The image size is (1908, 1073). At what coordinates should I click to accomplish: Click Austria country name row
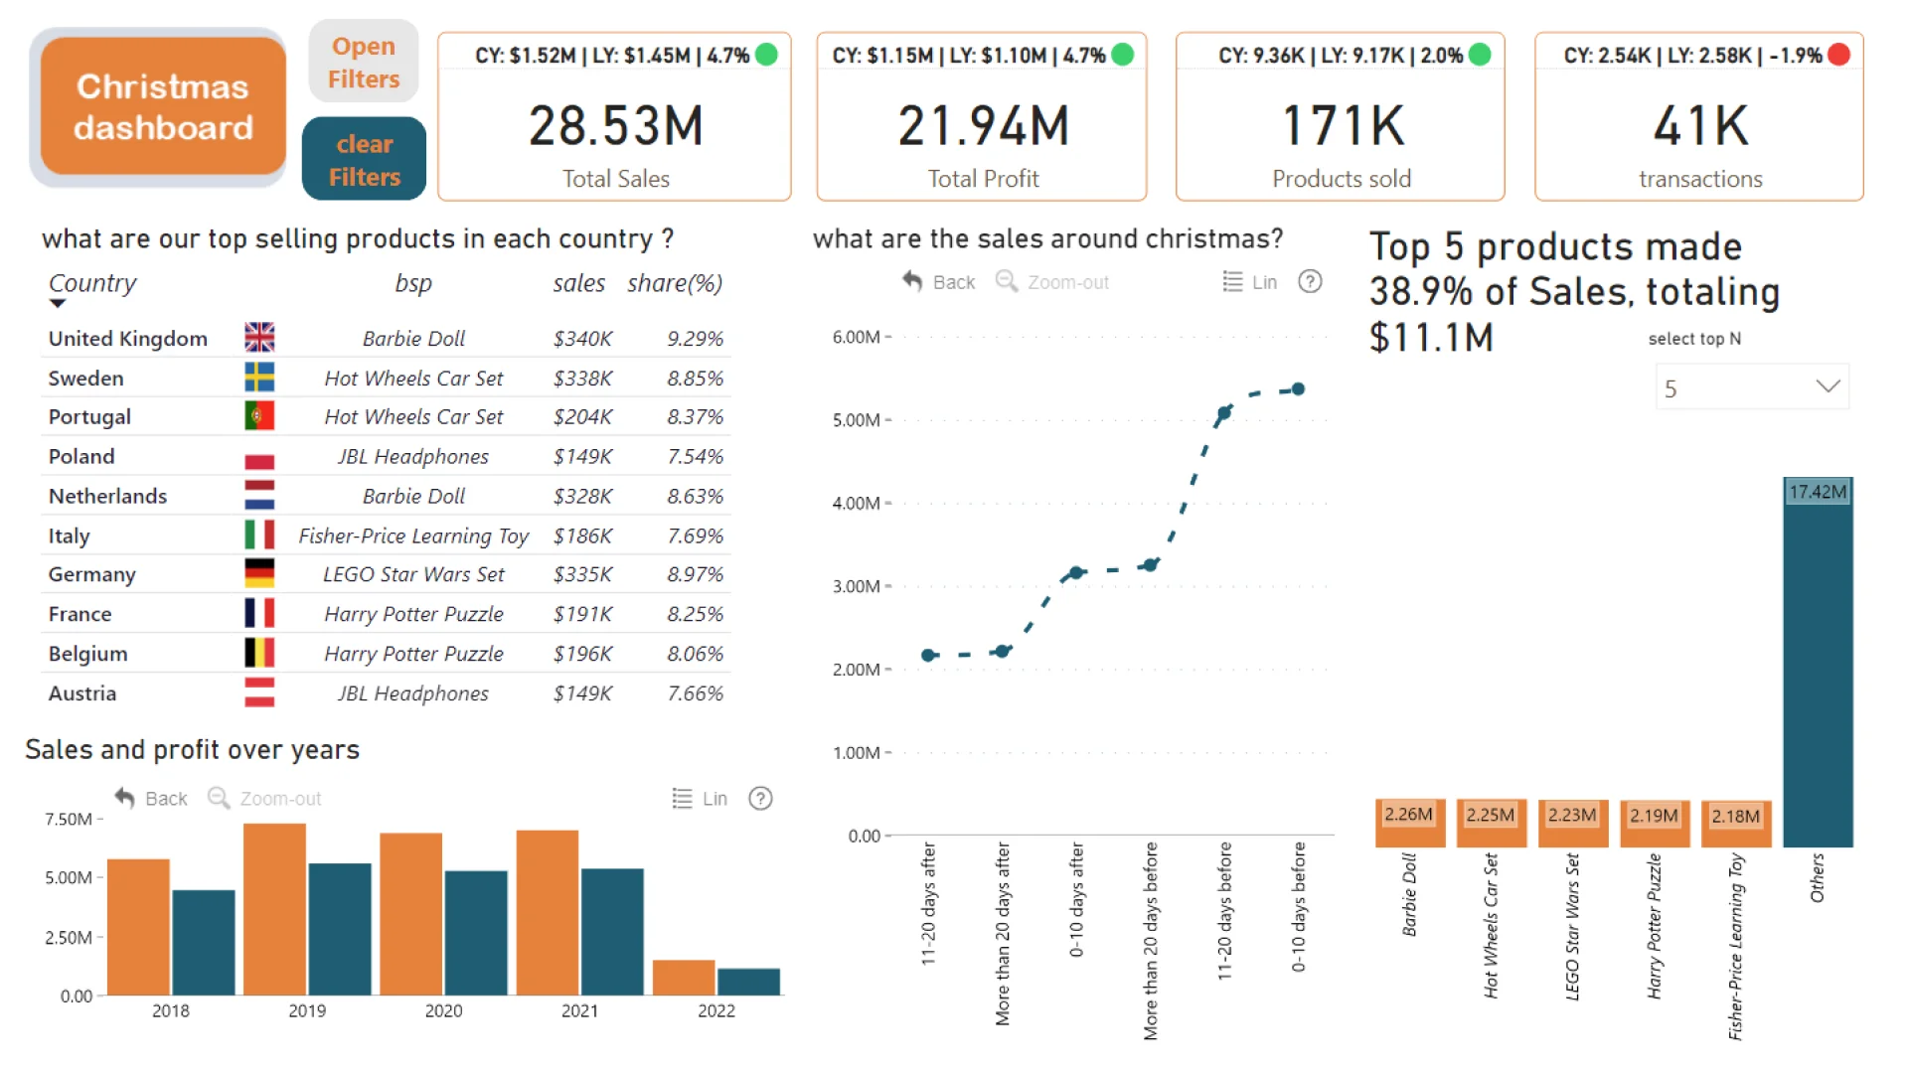tap(82, 693)
